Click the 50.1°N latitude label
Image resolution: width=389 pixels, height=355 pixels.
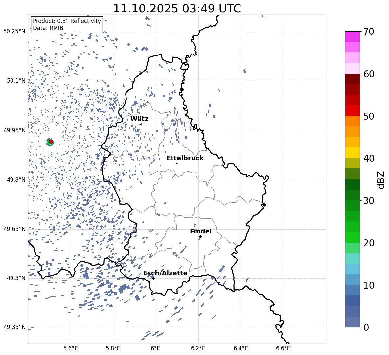point(16,81)
